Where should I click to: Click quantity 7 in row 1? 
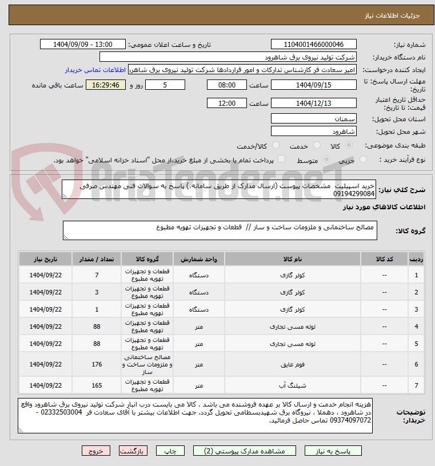click(97, 275)
